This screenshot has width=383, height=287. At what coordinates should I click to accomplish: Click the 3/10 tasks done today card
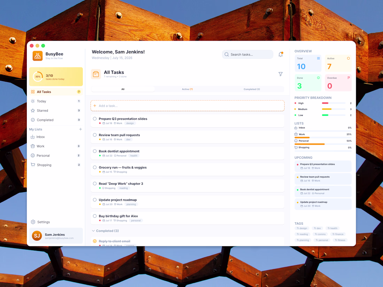coord(56,77)
